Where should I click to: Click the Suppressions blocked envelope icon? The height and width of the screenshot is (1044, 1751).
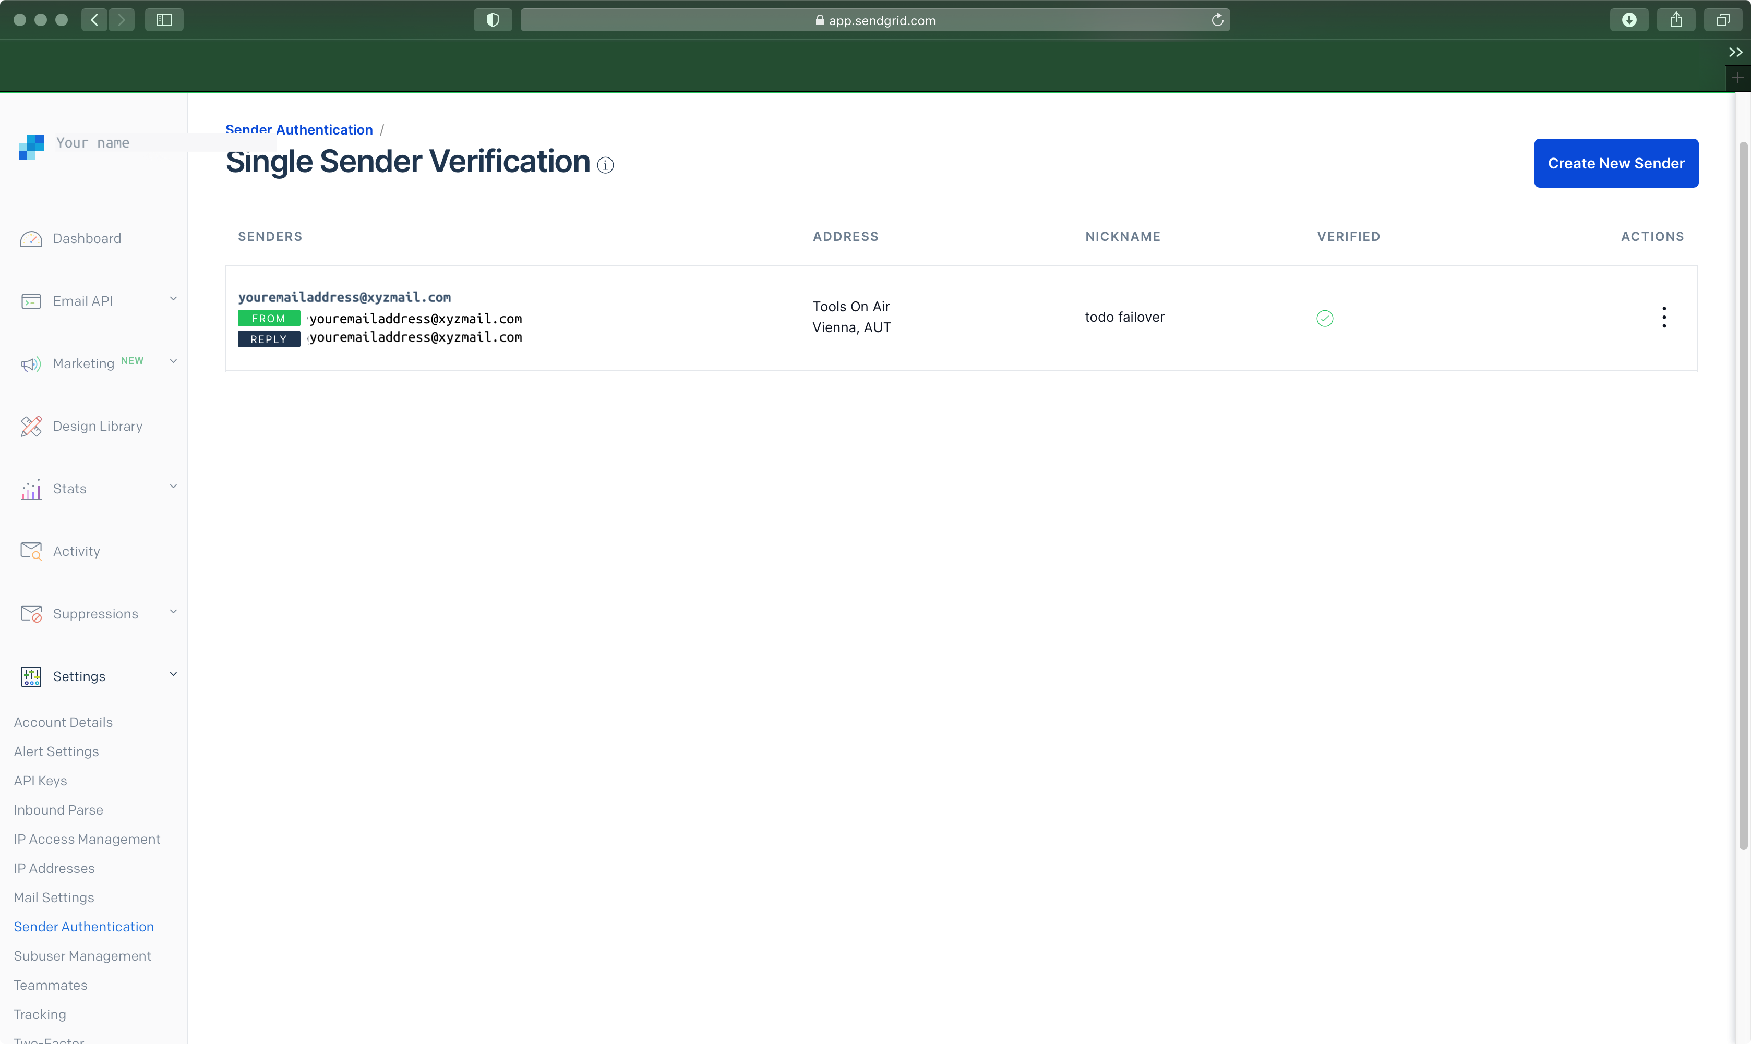pyautogui.click(x=31, y=614)
